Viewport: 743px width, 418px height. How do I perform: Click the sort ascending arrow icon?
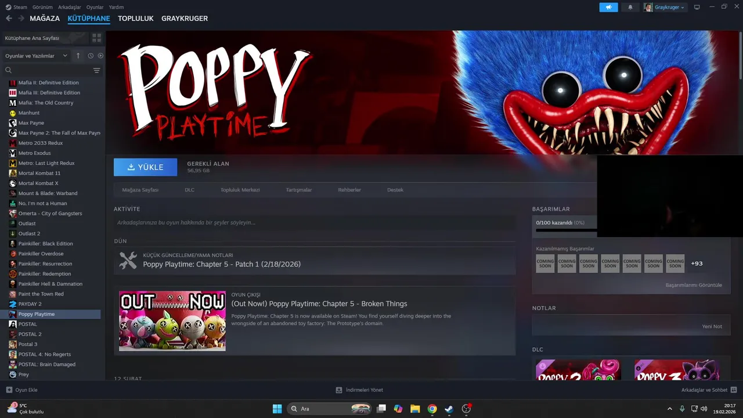click(x=78, y=56)
